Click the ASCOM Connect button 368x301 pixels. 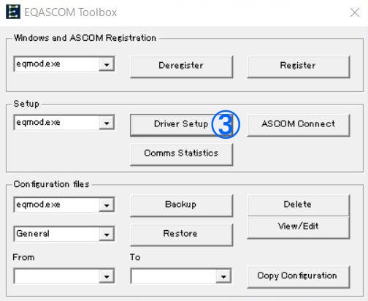(x=298, y=125)
